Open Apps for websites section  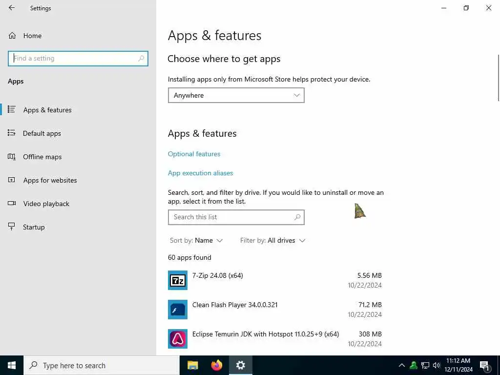tap(50, 180)
